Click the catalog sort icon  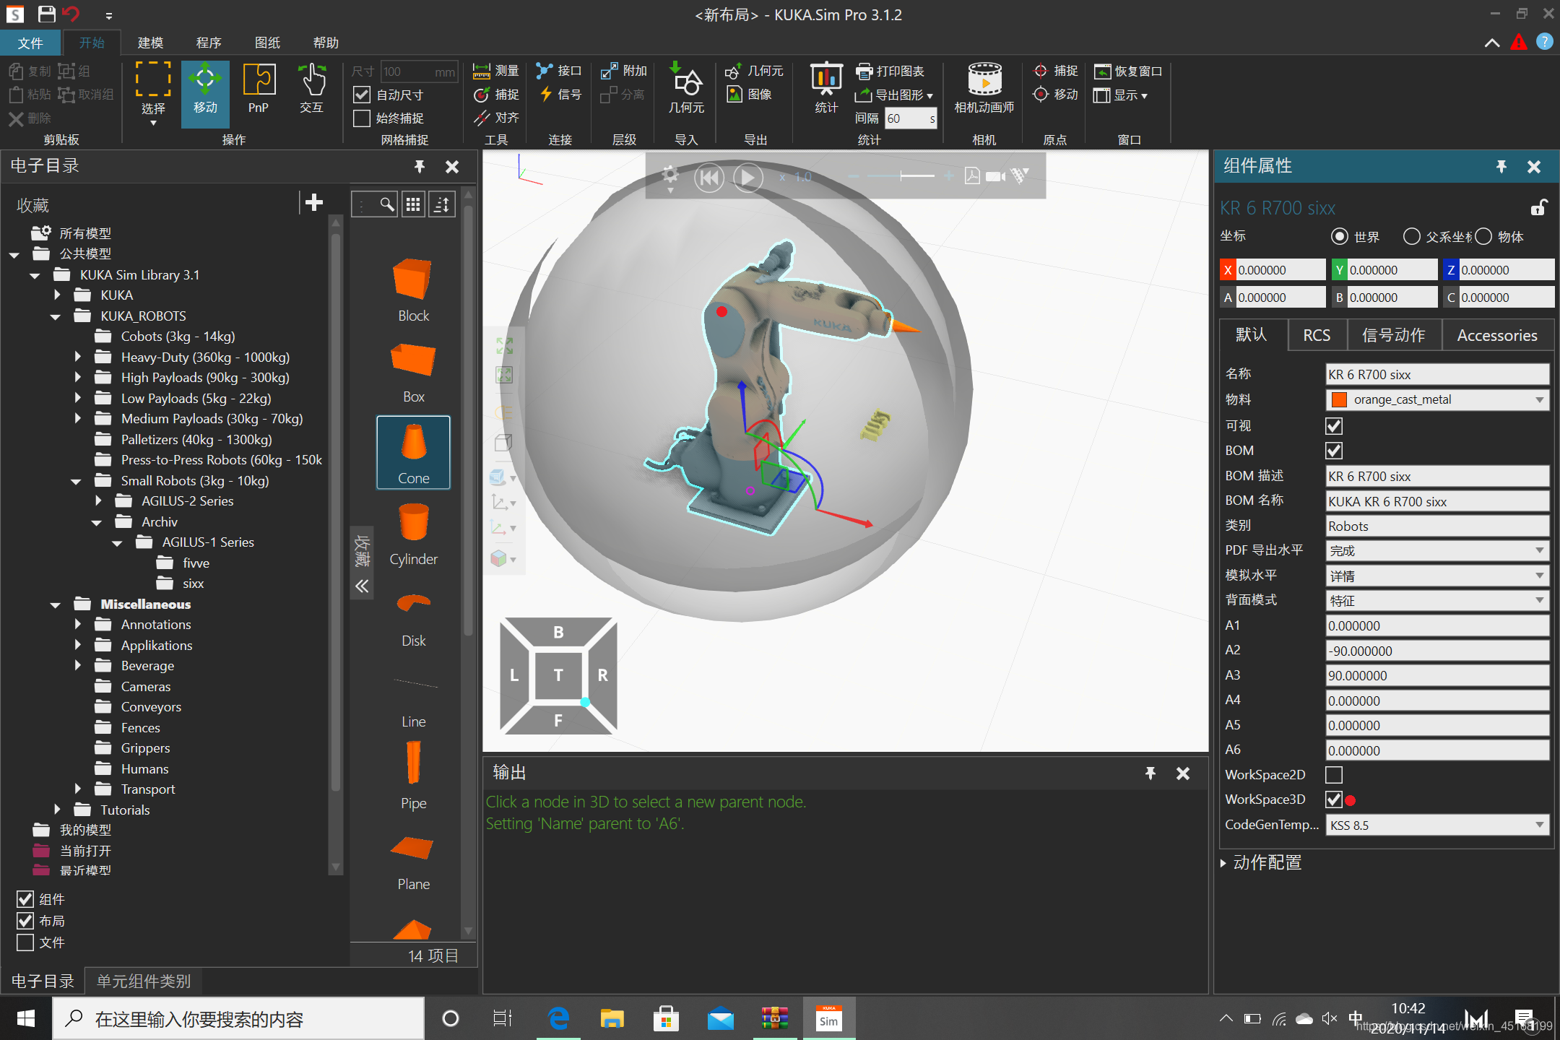click(441, 204)
